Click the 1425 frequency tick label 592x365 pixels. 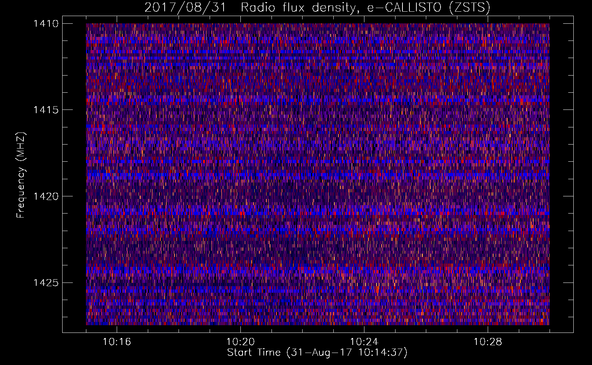46,283
